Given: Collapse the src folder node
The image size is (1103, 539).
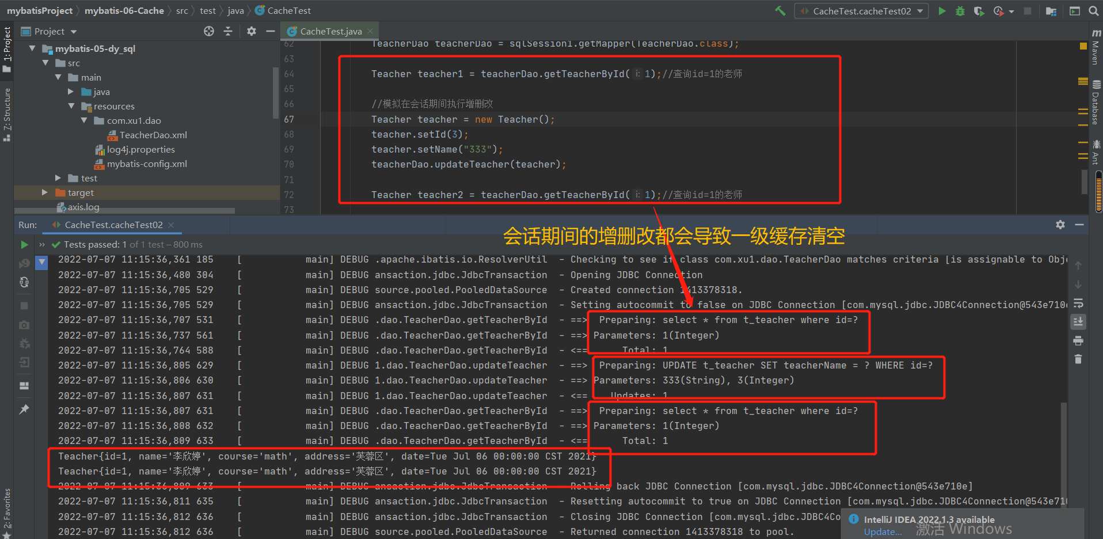Looking at the screenshot, I should pyautogui.click(x=45, y=63).
